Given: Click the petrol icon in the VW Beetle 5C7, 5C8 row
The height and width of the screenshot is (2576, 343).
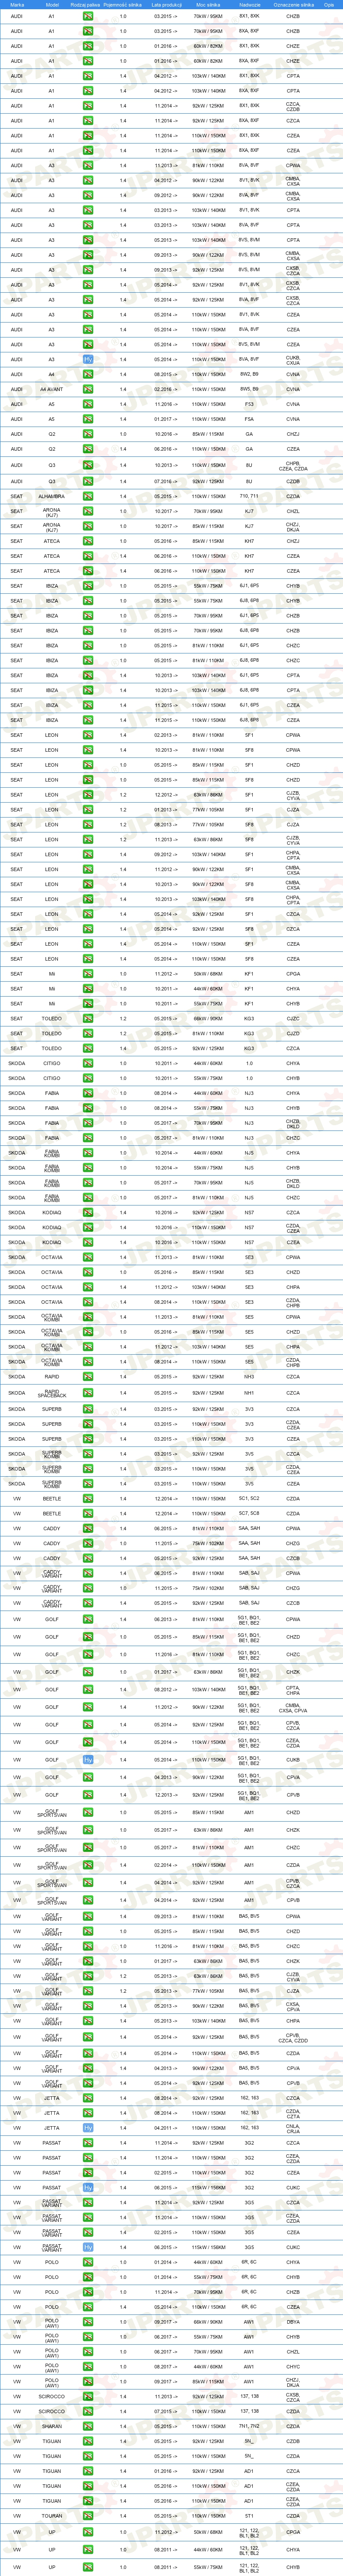Looking at the screenshot, I should (88, 1513).
